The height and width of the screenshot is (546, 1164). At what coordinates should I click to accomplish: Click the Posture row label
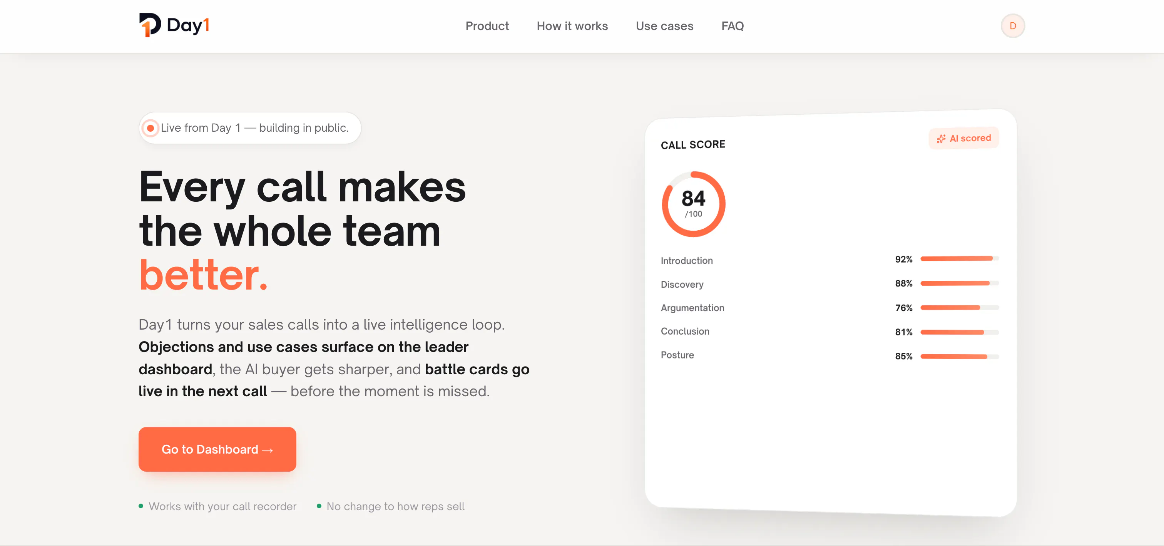[677, 355]
